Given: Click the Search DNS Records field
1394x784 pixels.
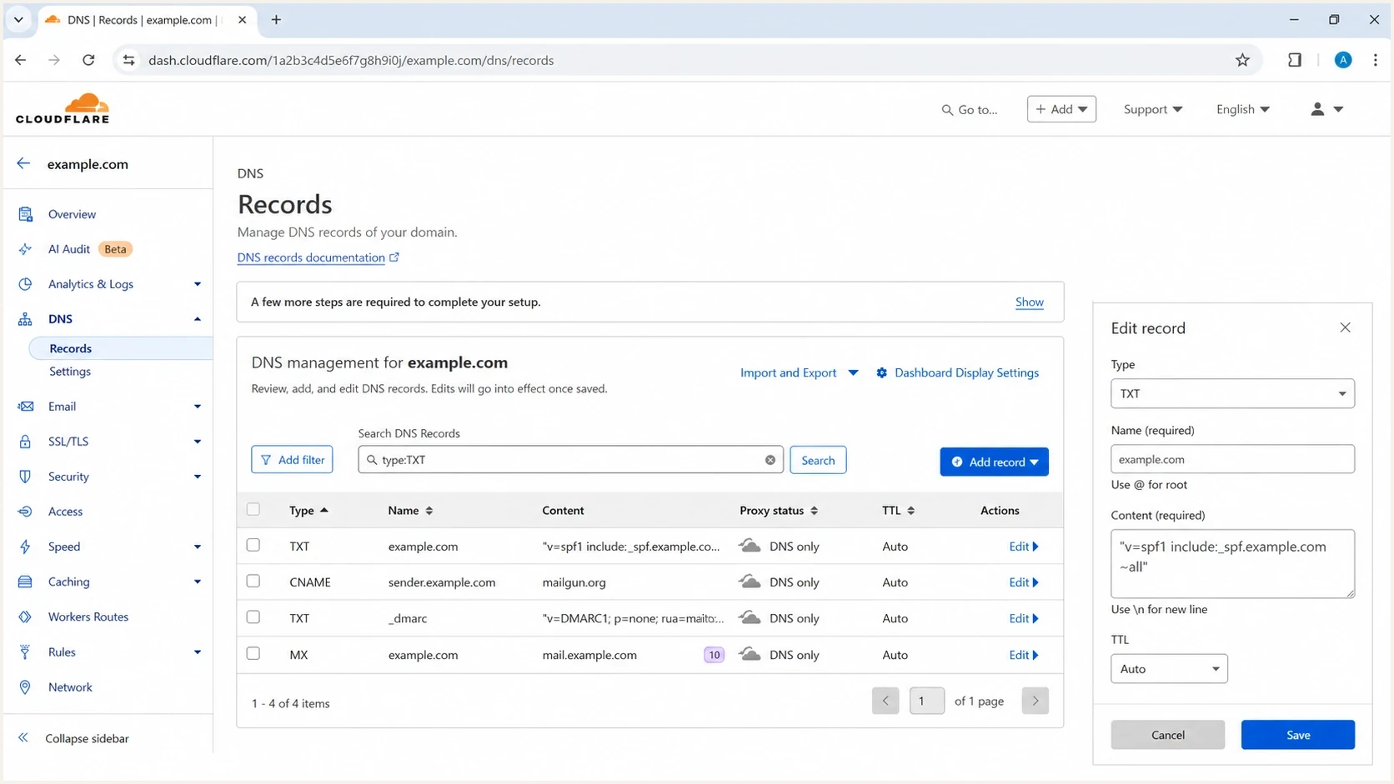Looking at the screenshot, I should 570,460.
